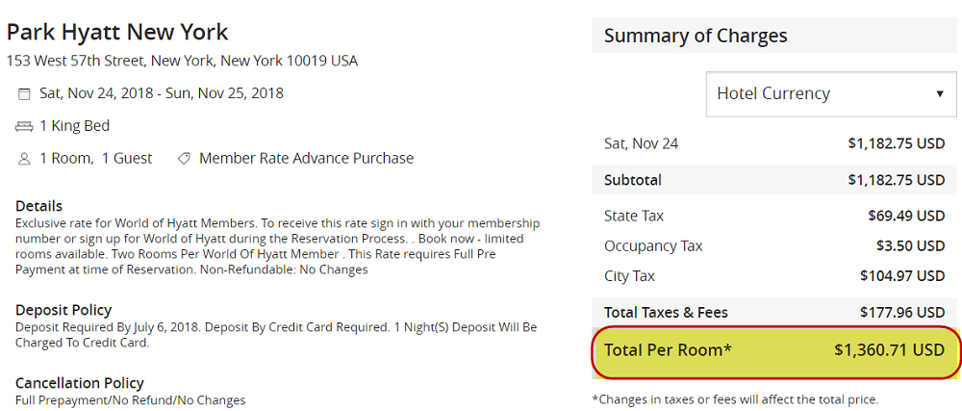
Task: Click the Sat, Nov 24 – Sun, Nov 25 date range
Action: [162, 94]
